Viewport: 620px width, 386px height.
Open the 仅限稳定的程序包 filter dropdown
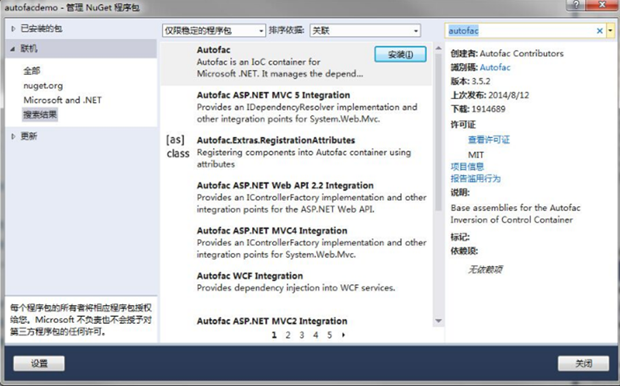coord(214,31)
